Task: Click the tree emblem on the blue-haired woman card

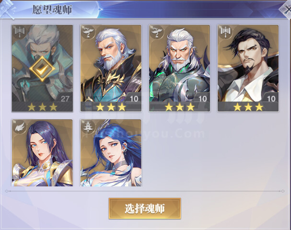Action: tap(88, 126)
